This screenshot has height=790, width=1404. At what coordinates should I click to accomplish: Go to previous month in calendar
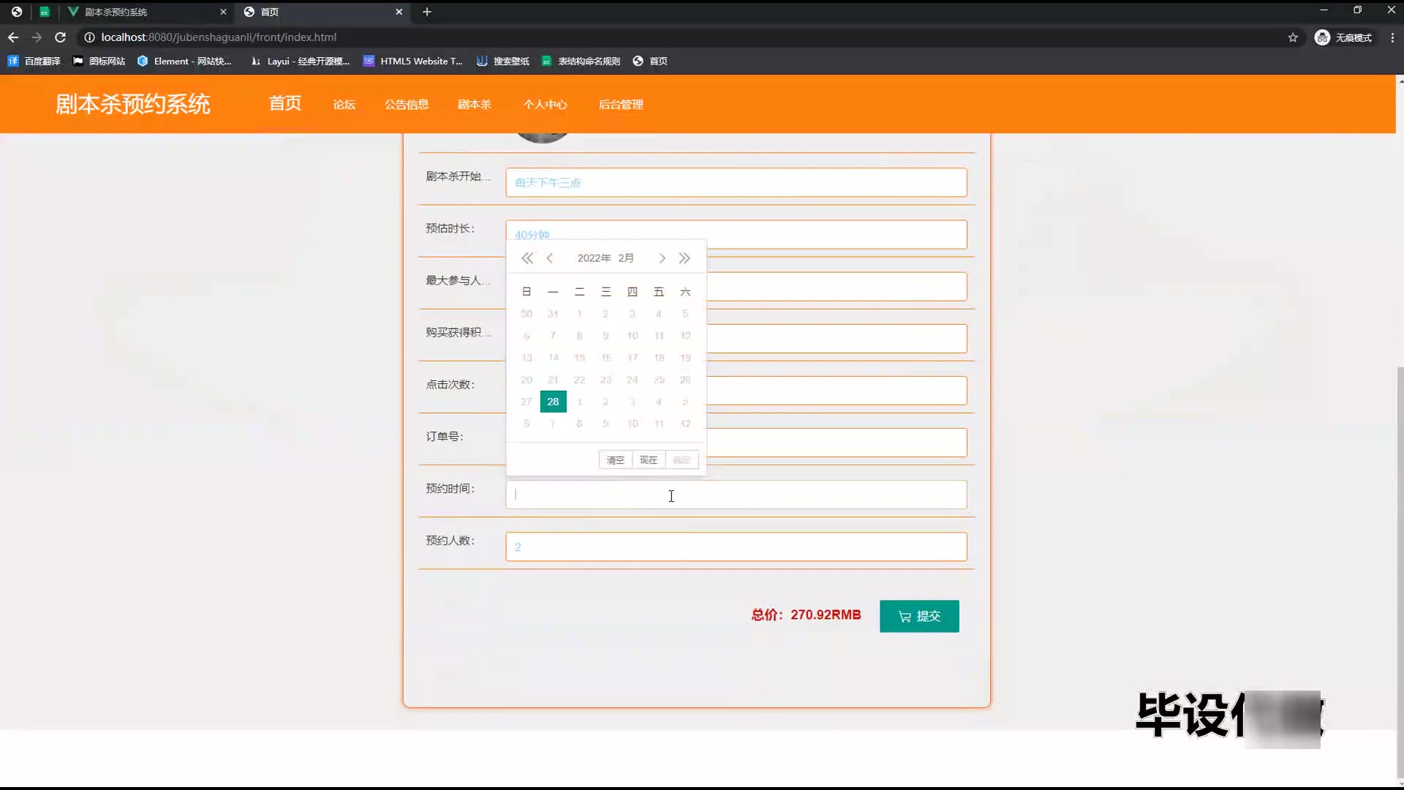coord(550,258)
